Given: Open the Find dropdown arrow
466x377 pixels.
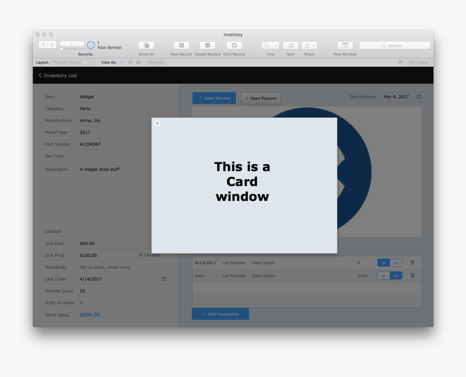Looking at the screenshot, I should [x=276, y=45].
